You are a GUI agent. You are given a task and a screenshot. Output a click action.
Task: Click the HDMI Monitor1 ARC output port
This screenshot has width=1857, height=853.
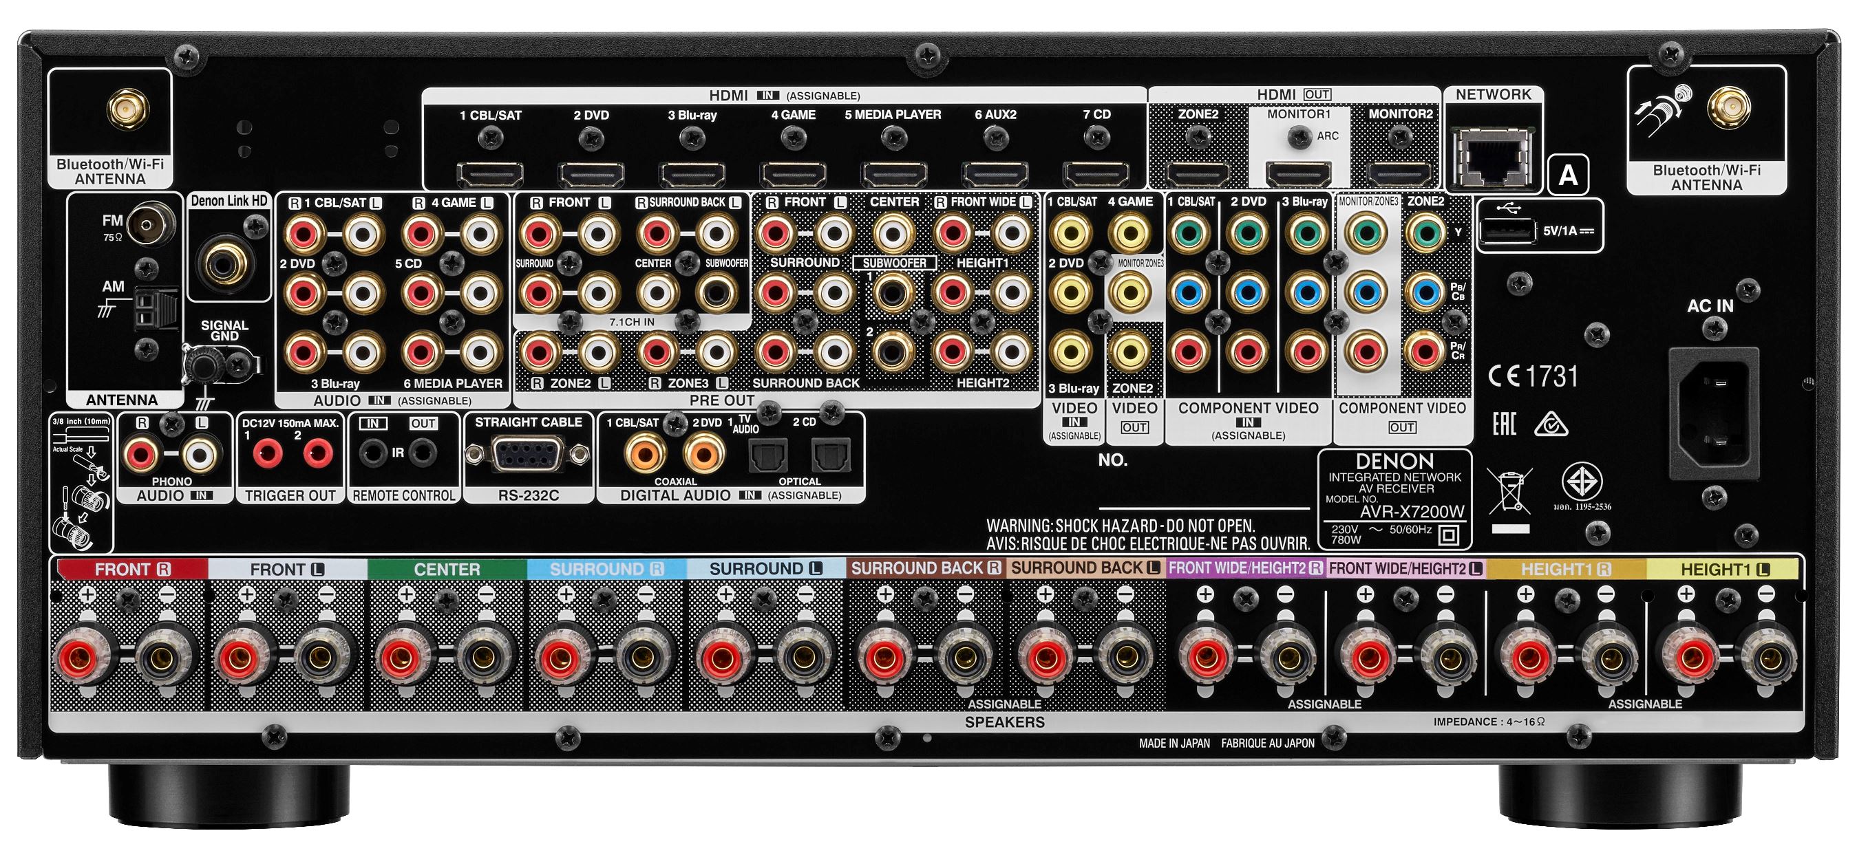[x=1299, y=173]
